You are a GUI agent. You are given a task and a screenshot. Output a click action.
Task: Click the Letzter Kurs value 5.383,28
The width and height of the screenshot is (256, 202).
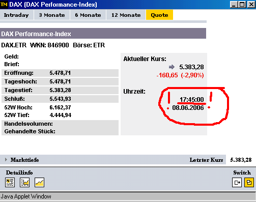tap(241, 160)
